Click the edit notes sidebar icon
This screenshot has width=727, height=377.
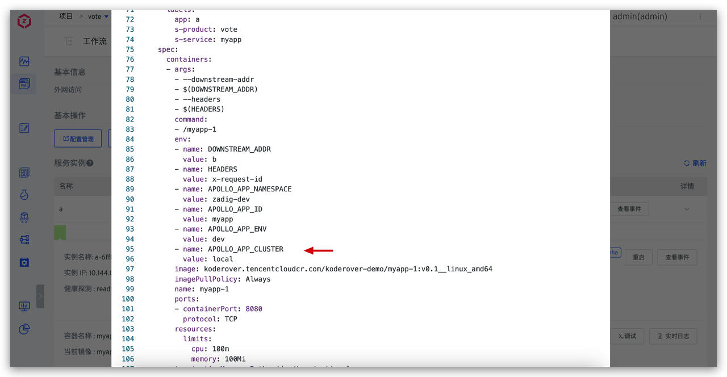[x=24, y=128]
